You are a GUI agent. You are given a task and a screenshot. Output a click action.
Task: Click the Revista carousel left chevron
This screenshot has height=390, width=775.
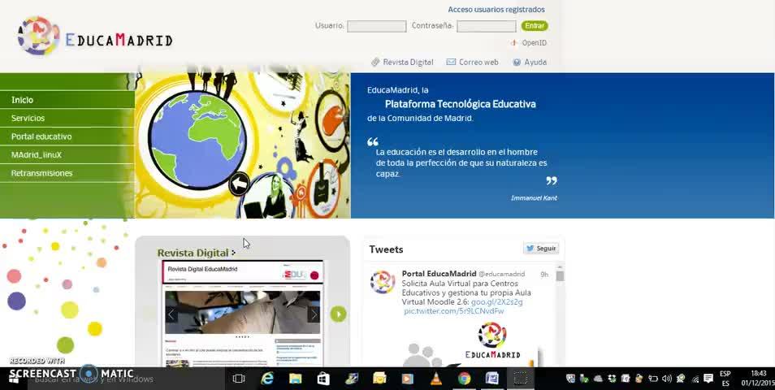pos(171,314)
